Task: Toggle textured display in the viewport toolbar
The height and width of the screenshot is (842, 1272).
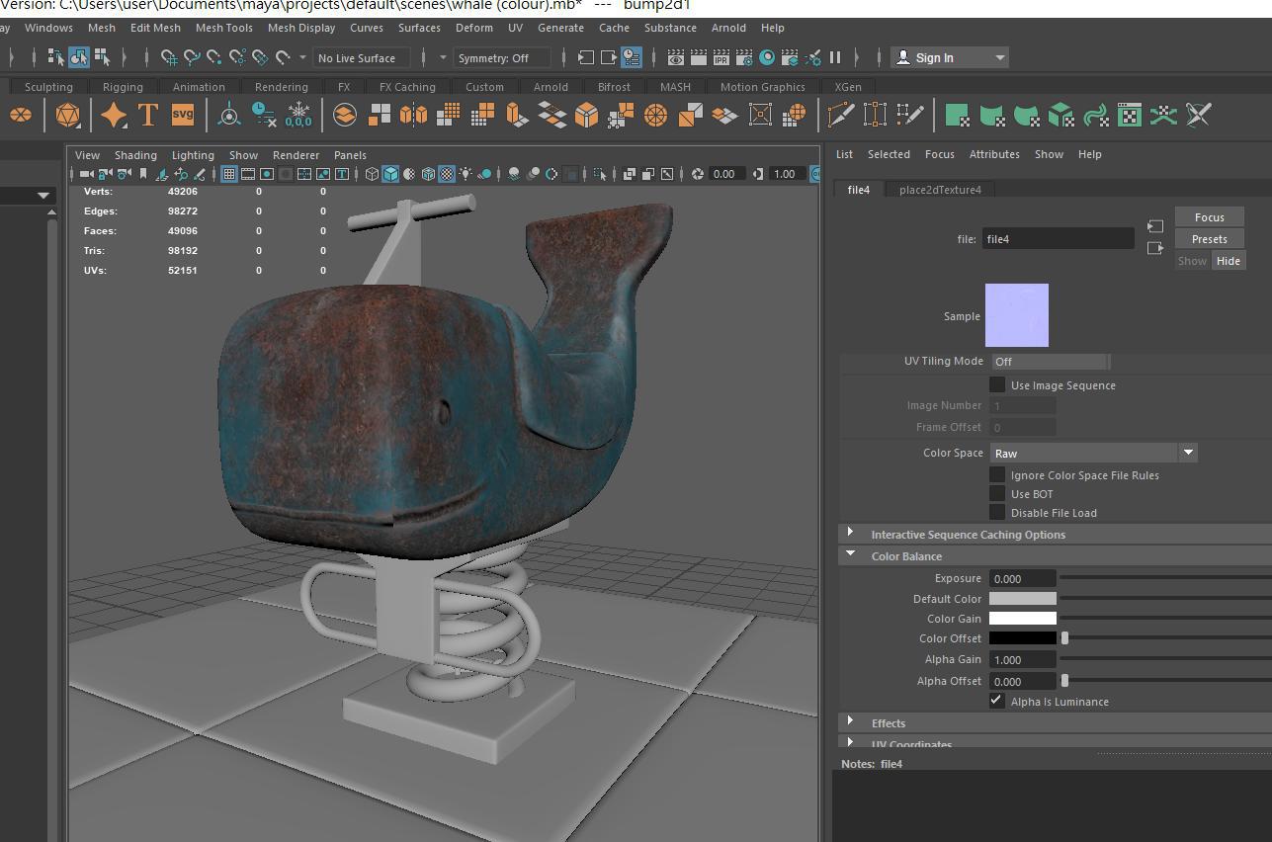Action: (446, 174)
